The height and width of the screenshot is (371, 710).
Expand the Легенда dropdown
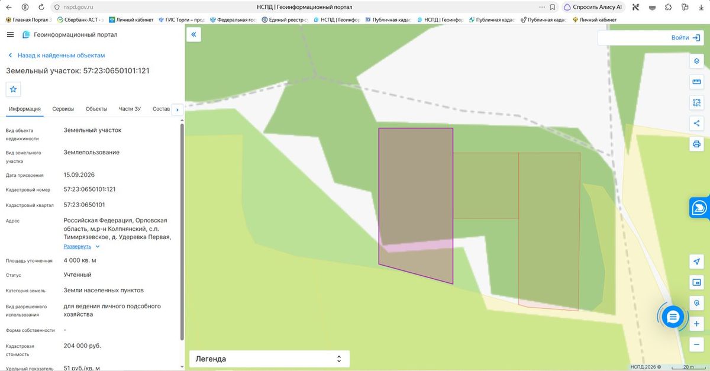click(x=269, y=359)
